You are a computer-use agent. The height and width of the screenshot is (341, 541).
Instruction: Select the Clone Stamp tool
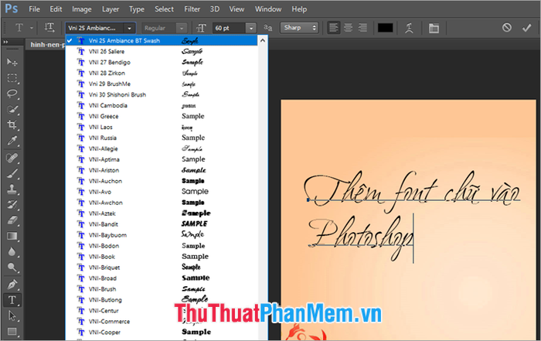click(12, 189)
